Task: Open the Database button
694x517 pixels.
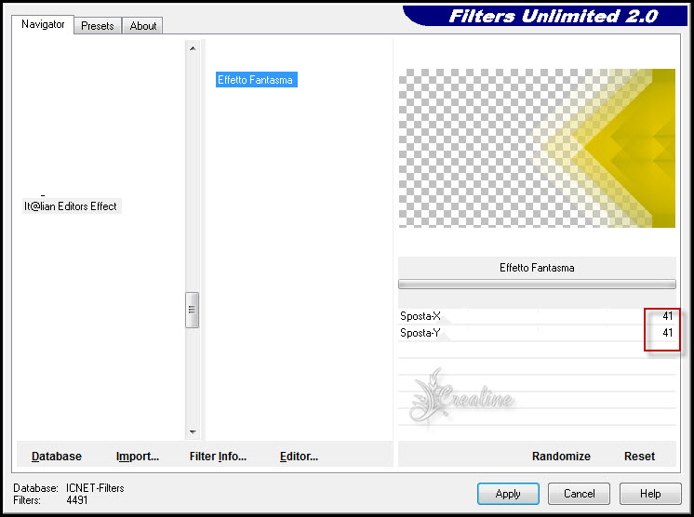Action: pos(57,457)
